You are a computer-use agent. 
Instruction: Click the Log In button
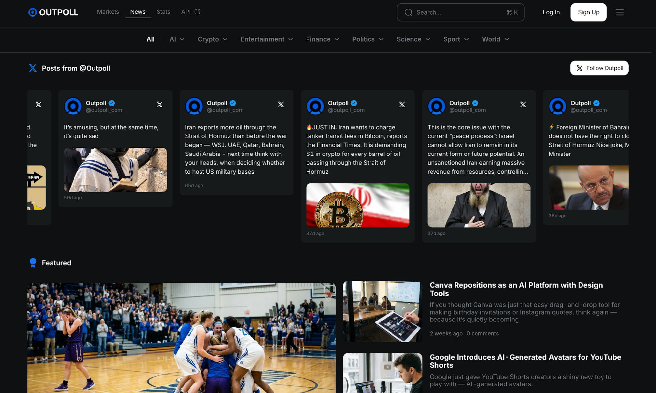[x=551, y=12]
